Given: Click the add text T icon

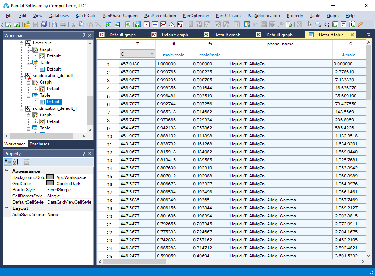Looking at the screenshot, I should (x=351, y=25).
